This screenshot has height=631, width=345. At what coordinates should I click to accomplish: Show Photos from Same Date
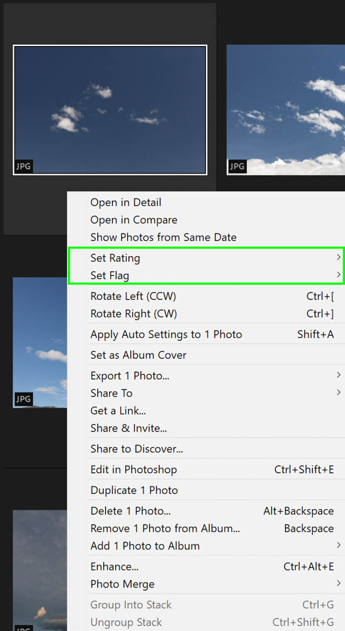coord(164,237)
